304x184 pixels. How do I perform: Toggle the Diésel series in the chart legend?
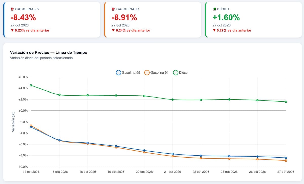[x=181, y=73]
